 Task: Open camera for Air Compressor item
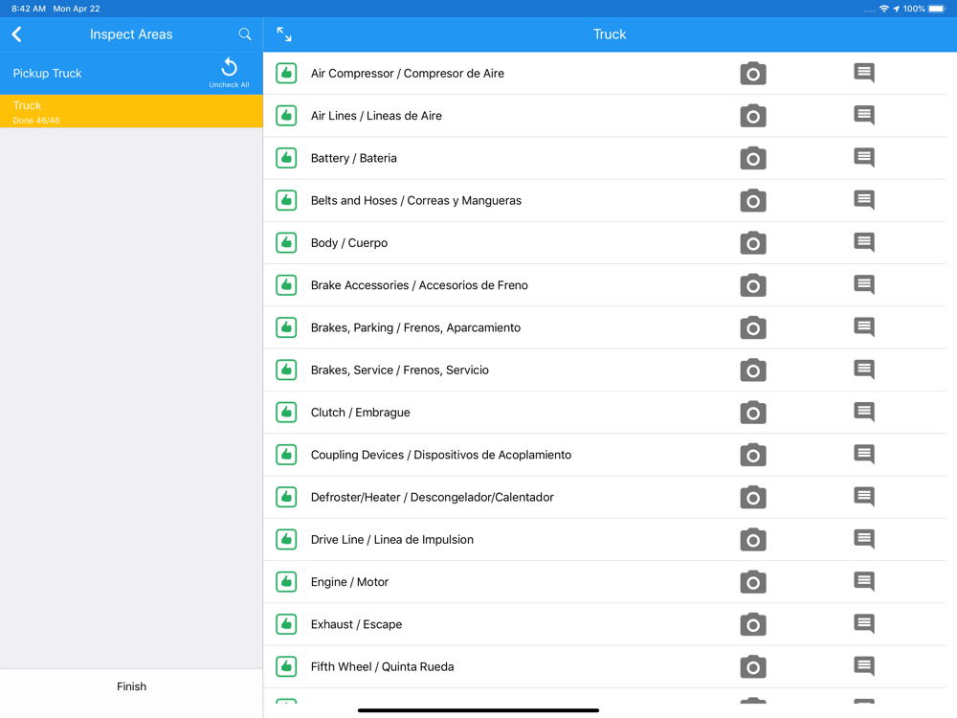pos(752,74)
